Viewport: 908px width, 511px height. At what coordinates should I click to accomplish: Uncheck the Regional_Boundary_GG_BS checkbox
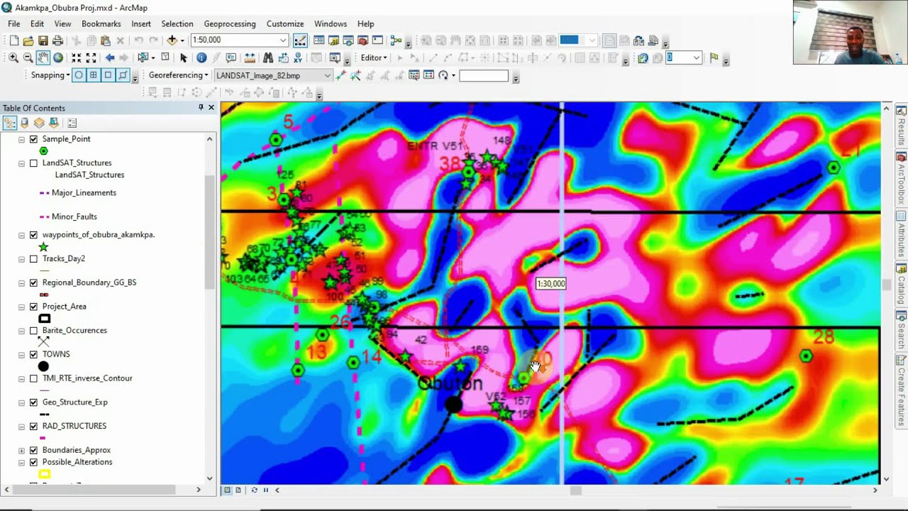(33, 282)
